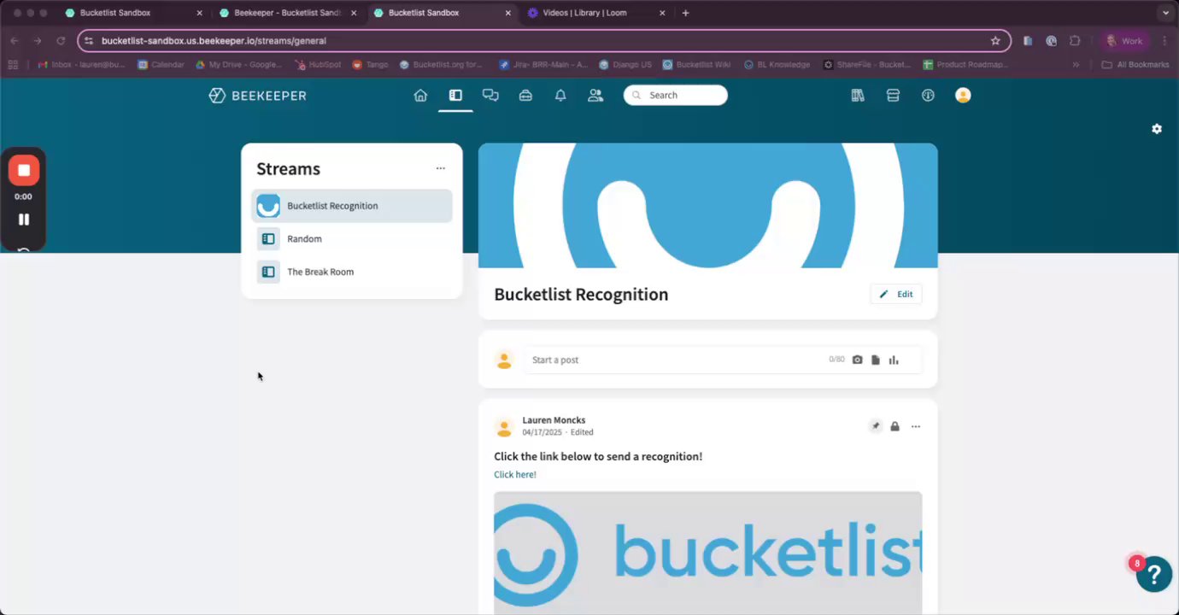Open the archive box icon in navbar
The image size is (1179, 615).
(x=893, y=96)
